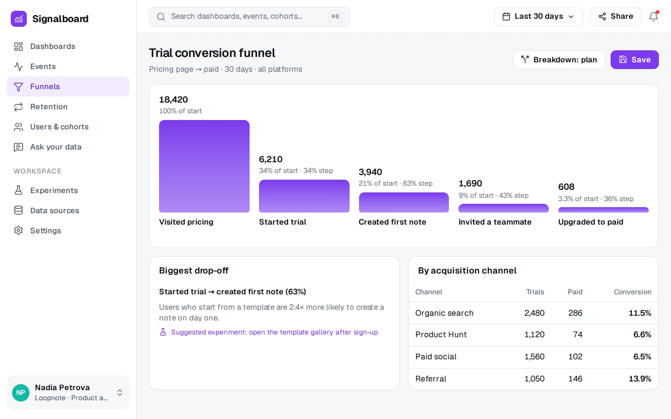The image size is (671, 419).
Task: Click the Funnels filter icon
Action: point(18,87)
